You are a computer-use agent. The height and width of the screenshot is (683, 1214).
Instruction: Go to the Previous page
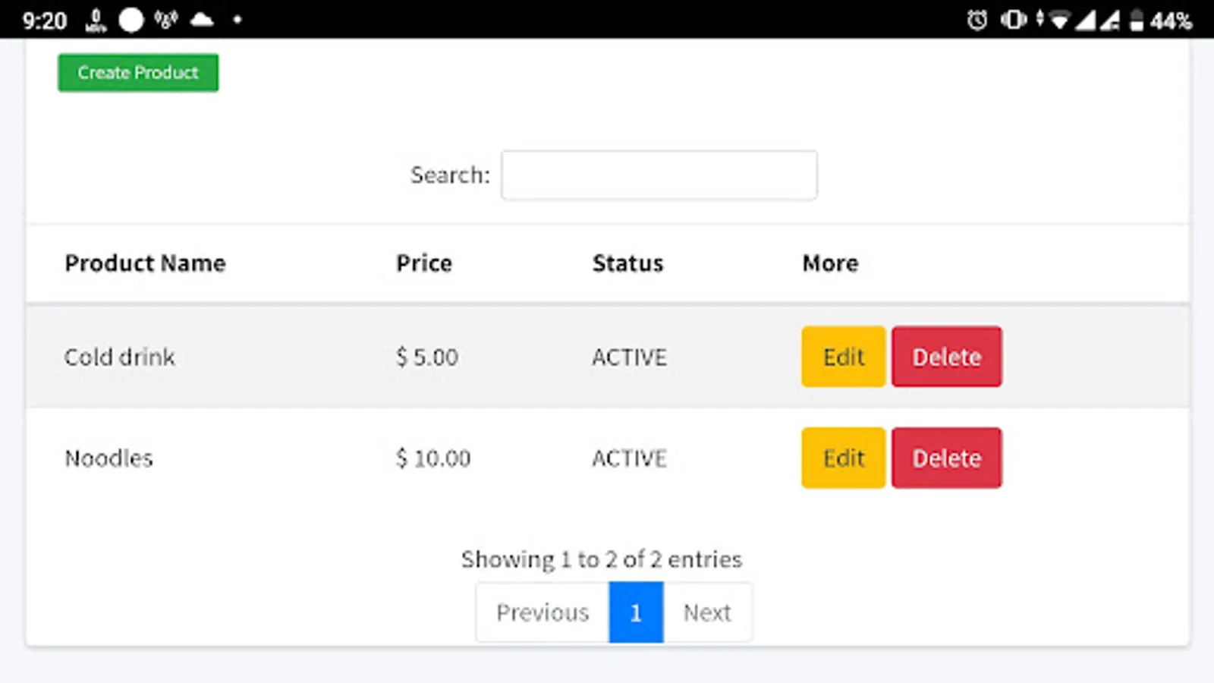click(x=543, y=612)
